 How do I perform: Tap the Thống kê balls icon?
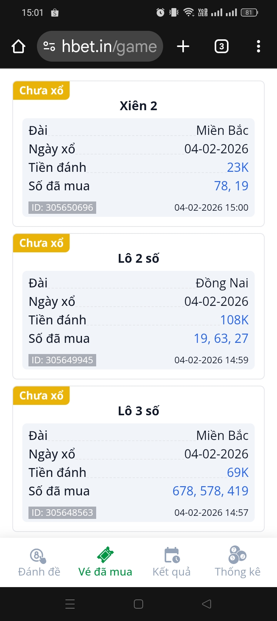click(x=237, y=555)
